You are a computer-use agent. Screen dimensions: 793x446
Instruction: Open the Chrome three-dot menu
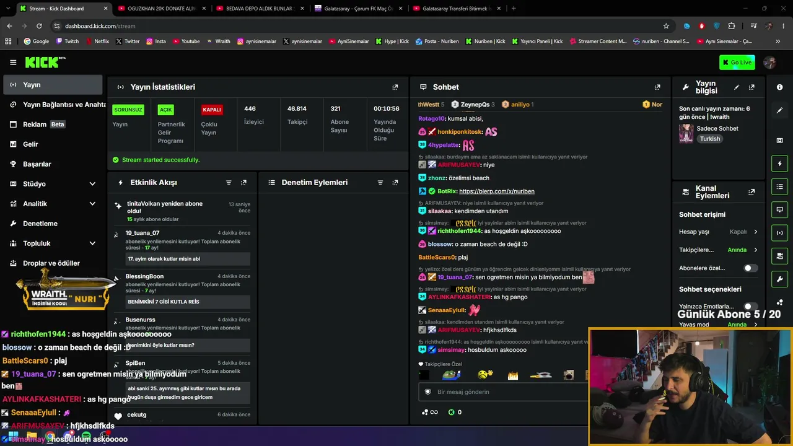tap(784, 26)
